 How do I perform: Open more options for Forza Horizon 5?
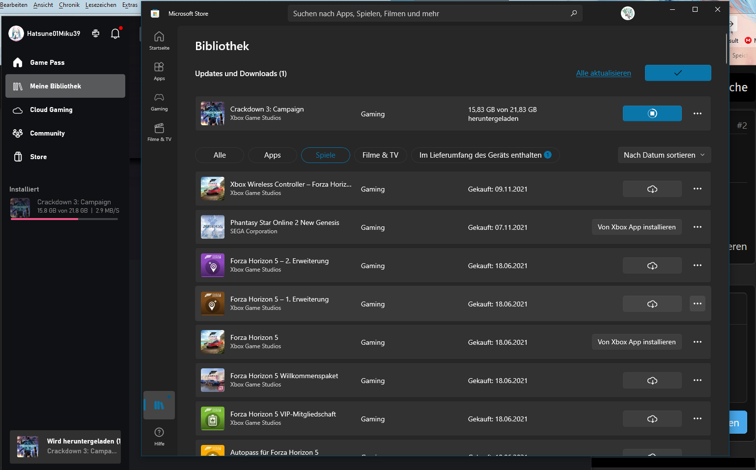tap(697, 342)
